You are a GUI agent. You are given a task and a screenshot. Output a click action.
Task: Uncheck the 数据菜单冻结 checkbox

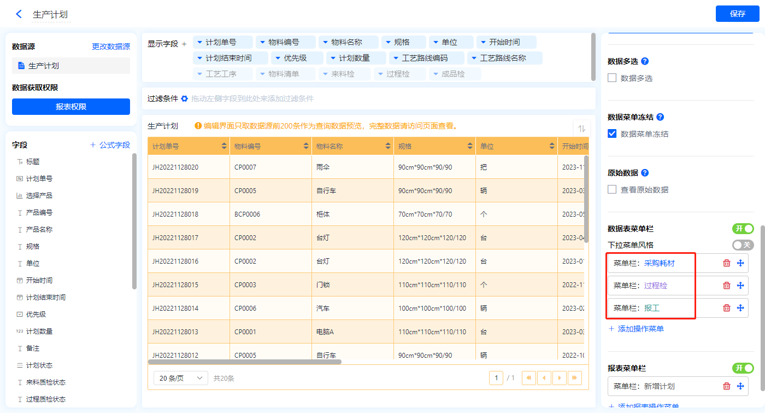(613, 133)
